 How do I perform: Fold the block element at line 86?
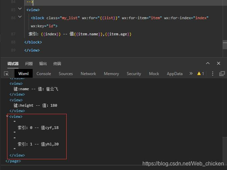click(20, 17)
